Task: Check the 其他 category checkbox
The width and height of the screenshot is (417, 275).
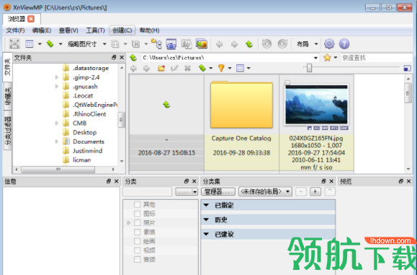Action: pyautogui.click(x=138, y=204)
